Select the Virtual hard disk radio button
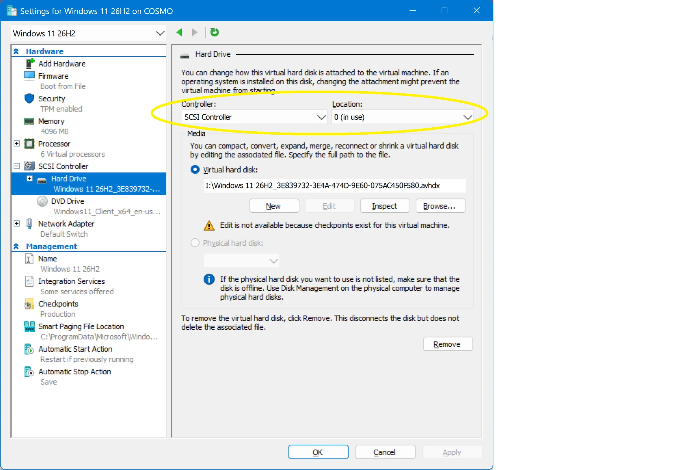This screenshot has width=700, height=470. coord(195,170)
